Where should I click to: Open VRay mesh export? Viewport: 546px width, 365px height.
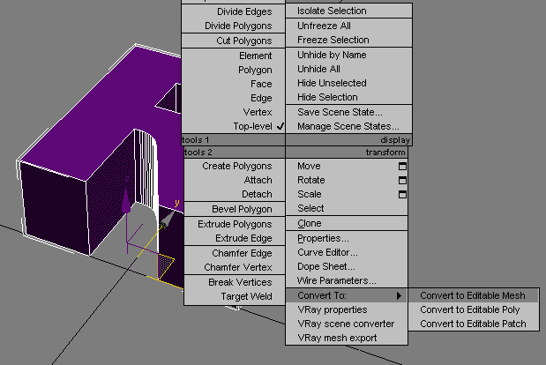[x=337, y=338]
